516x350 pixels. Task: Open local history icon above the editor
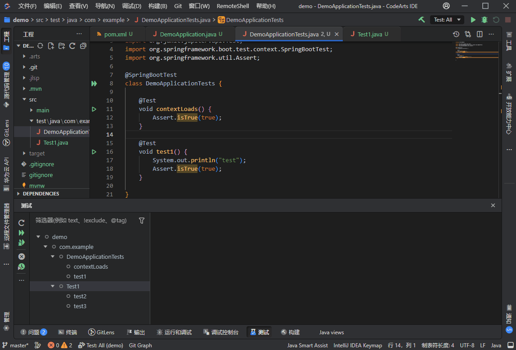coord(456,34)
